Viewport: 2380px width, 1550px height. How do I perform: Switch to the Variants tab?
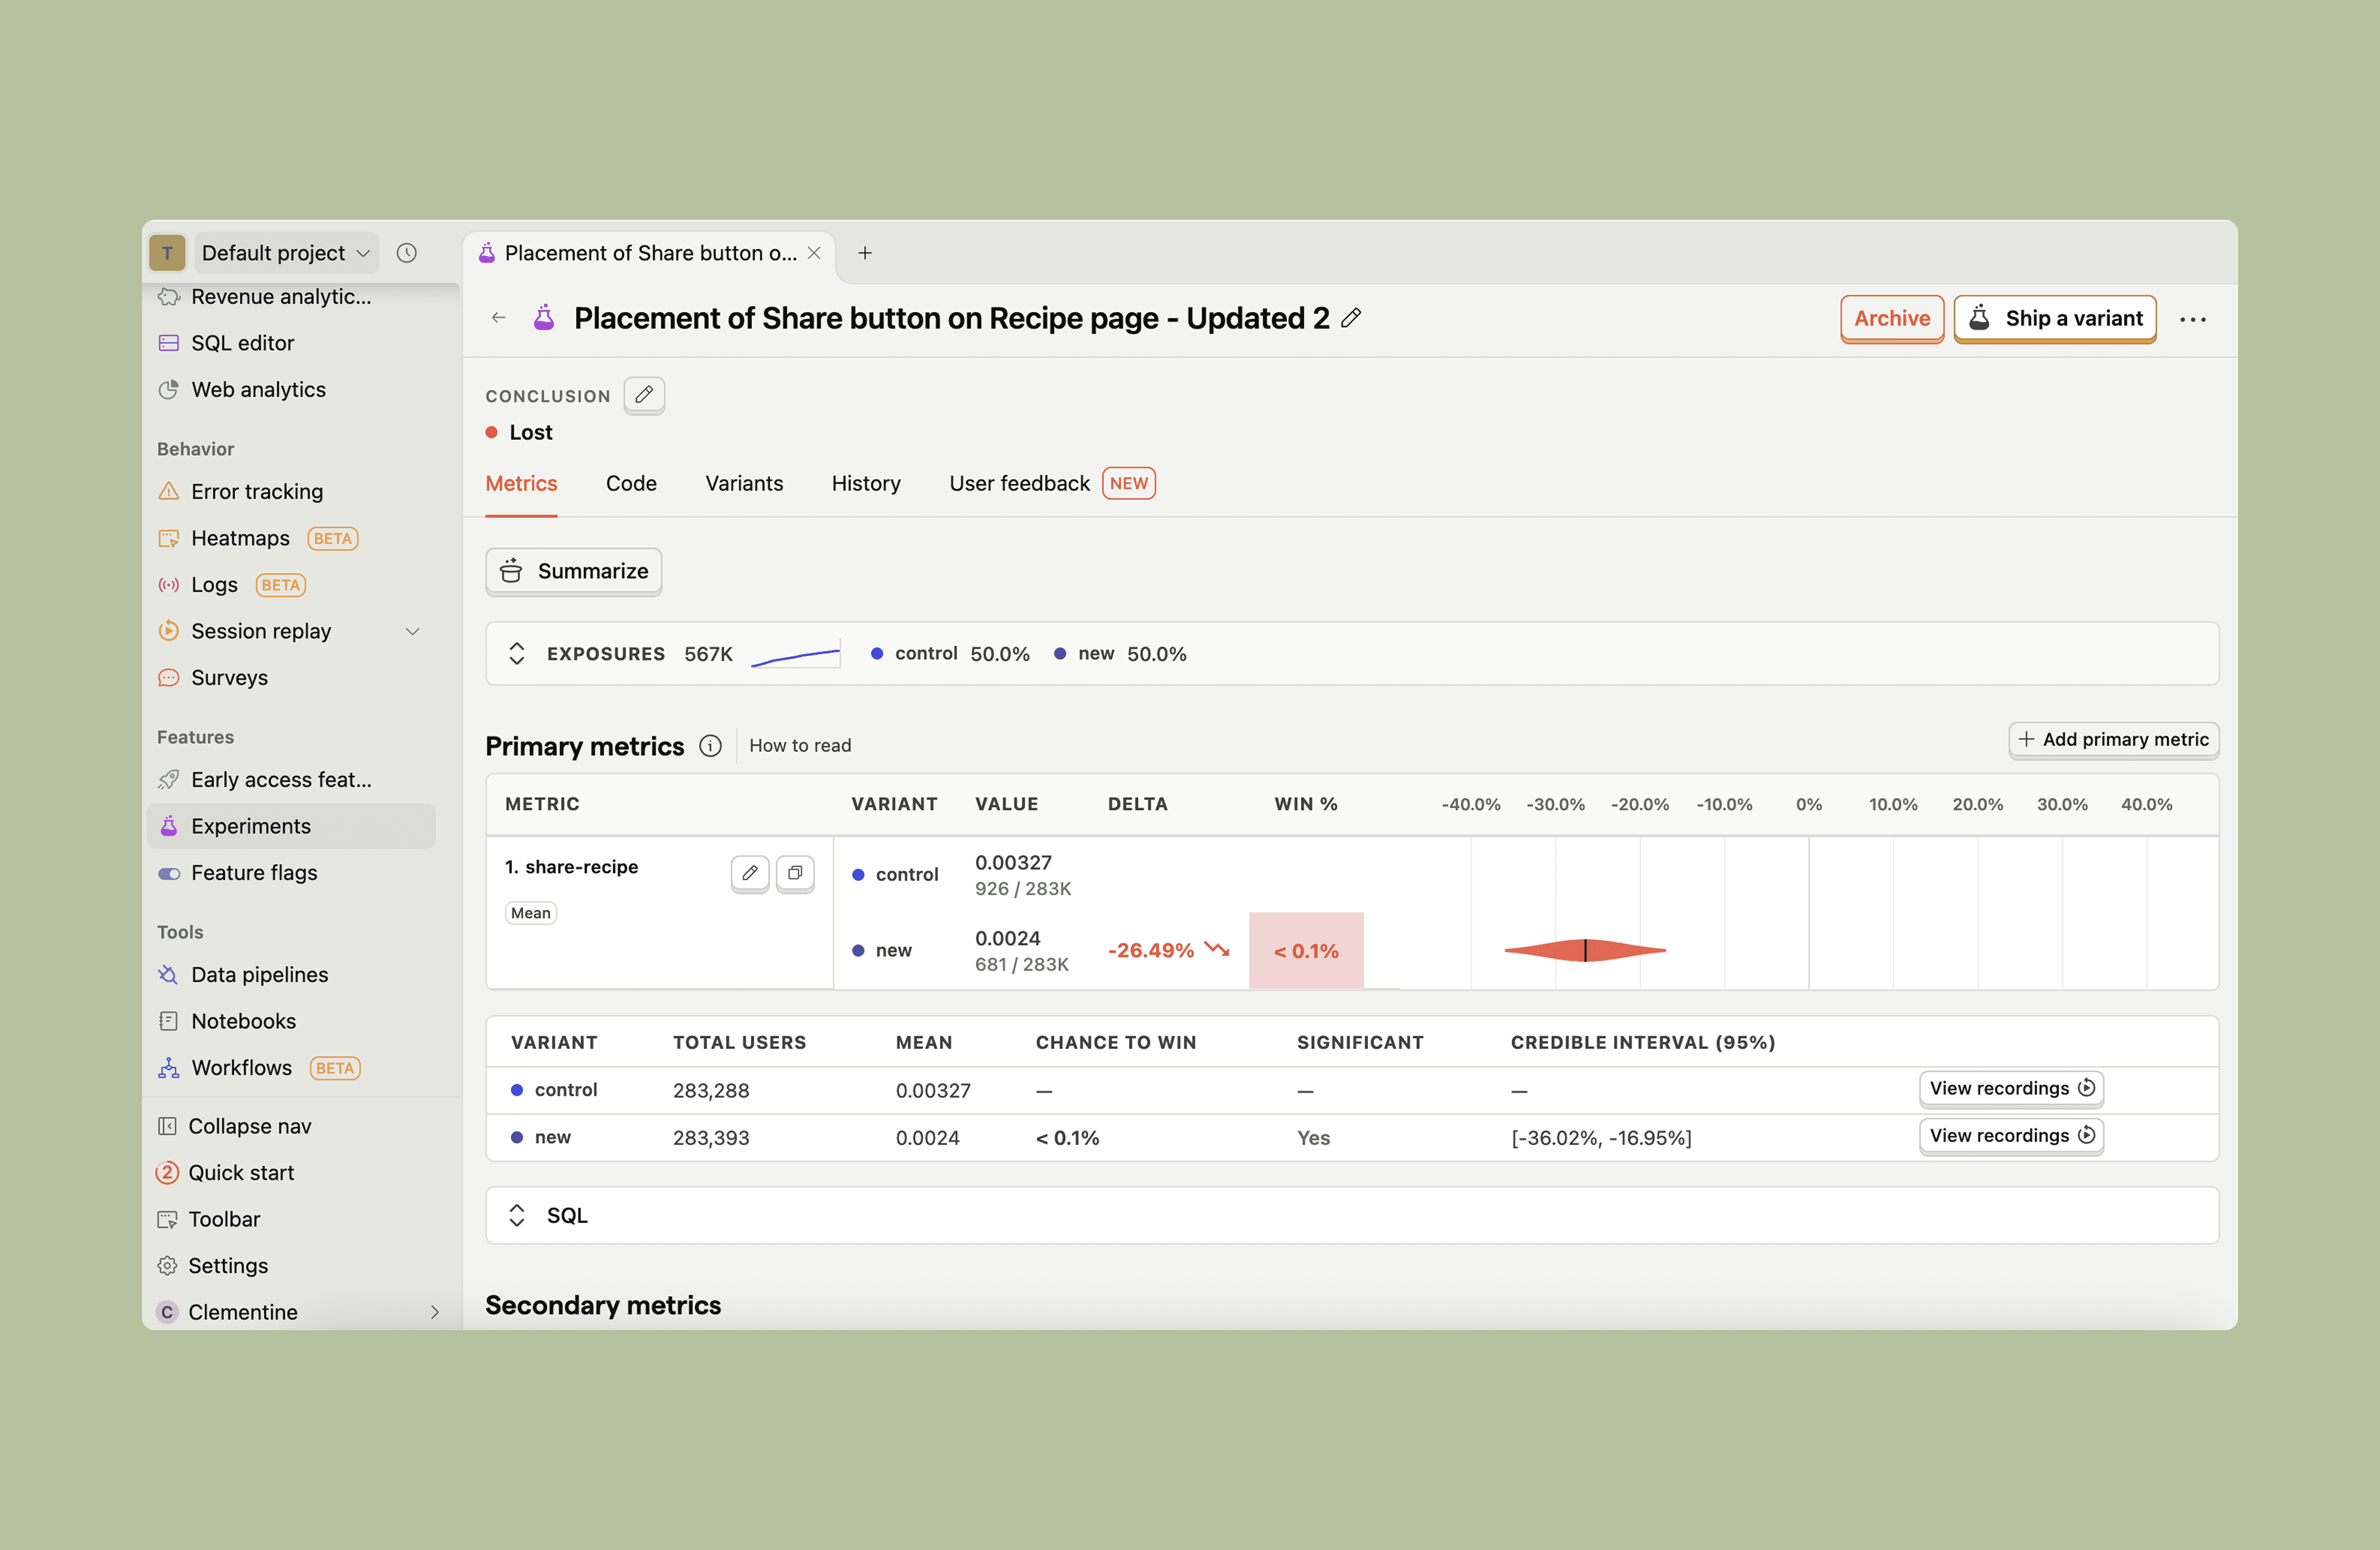744,484
